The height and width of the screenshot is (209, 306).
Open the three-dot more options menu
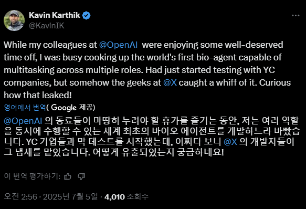296,15
